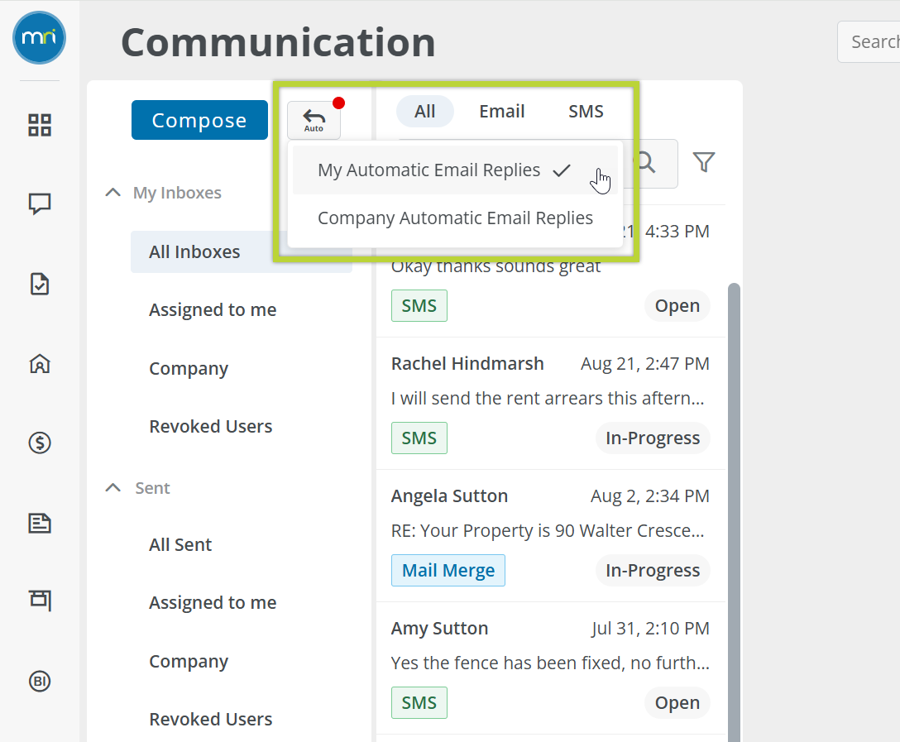Open the Auto reply dropdown button
This screenshot has width=900, height=742.
click(314, 121)
